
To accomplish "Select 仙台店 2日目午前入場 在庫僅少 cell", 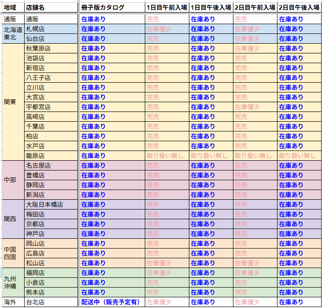I will click(x=255, y=39).
